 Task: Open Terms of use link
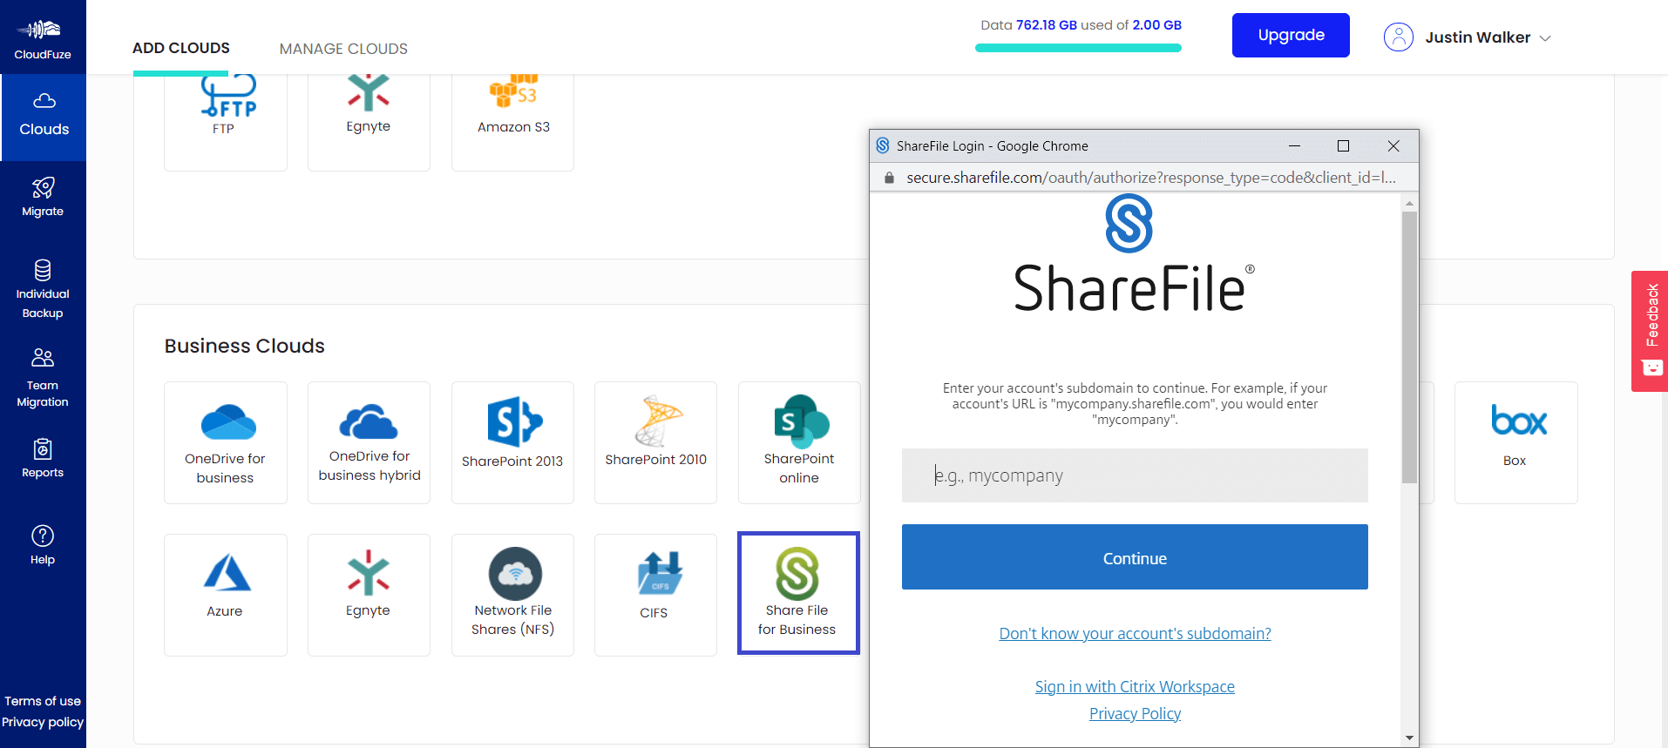(x=43, y=701)
